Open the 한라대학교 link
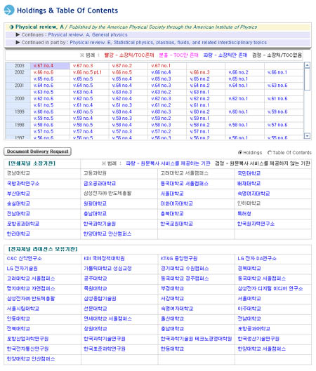 [x=18, y=234]
